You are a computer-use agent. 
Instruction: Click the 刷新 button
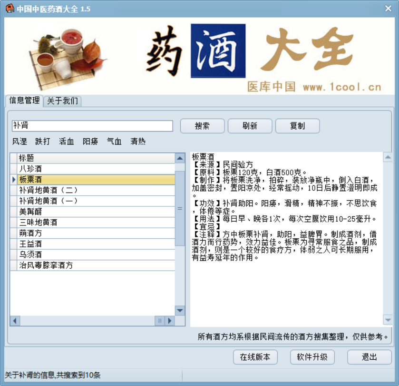pos(250,126)
